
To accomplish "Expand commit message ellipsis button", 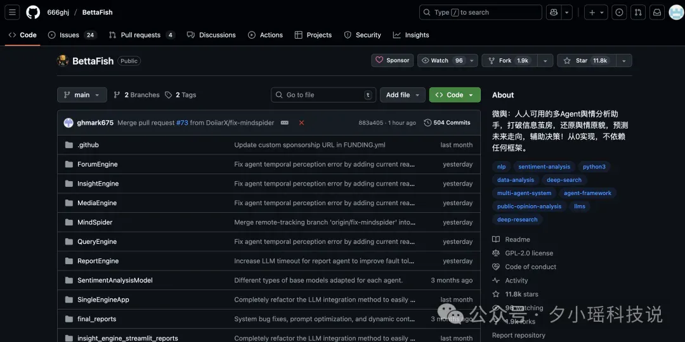I will coord(284,123).
